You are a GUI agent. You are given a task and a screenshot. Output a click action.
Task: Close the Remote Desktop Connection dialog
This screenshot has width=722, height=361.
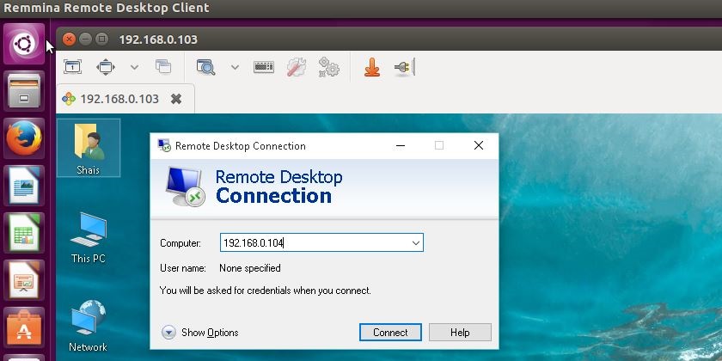click(x=479, y=145)
